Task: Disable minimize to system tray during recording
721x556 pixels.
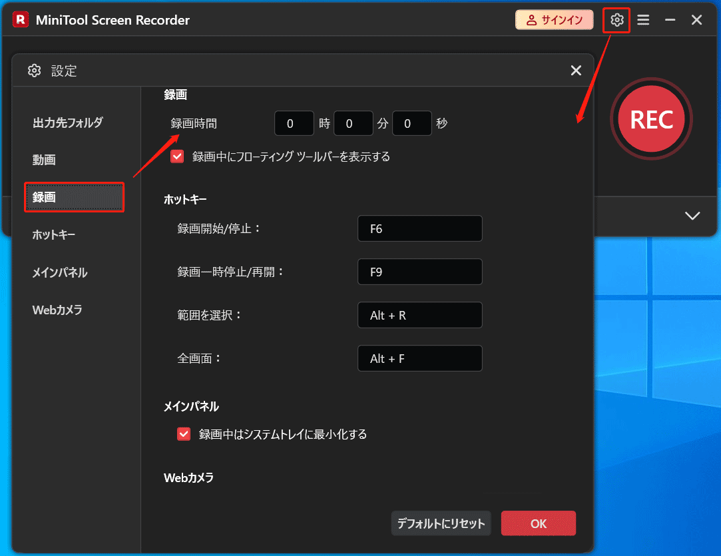Action: (183, 433)
